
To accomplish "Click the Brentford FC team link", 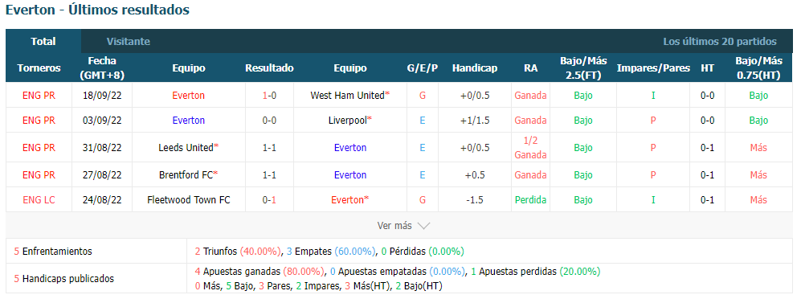I will click(186, 174).
